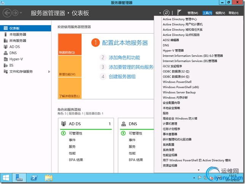Viewport: 245px width, 184px height.
Task: Open 服务 in DNS tile
Action: [x=132, y=146]
